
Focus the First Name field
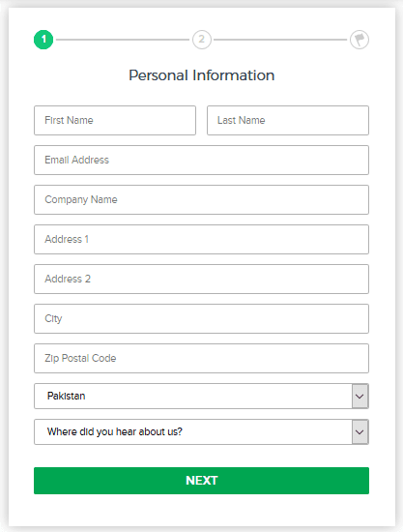pos(115,121)
